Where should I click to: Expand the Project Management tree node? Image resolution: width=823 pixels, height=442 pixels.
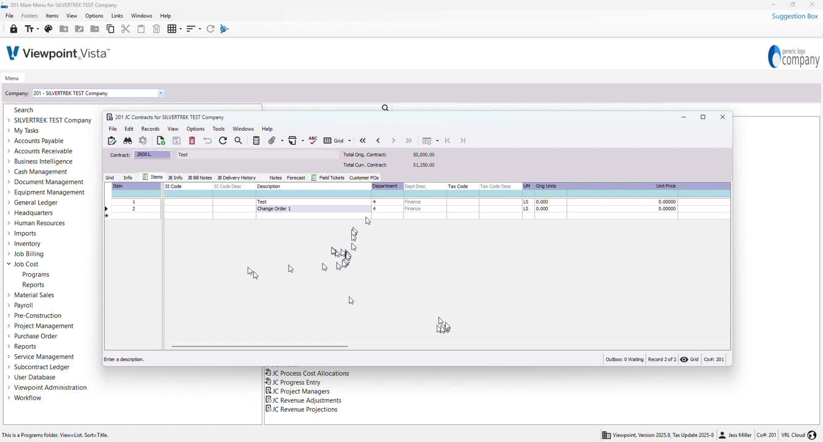tap(9, 326)
